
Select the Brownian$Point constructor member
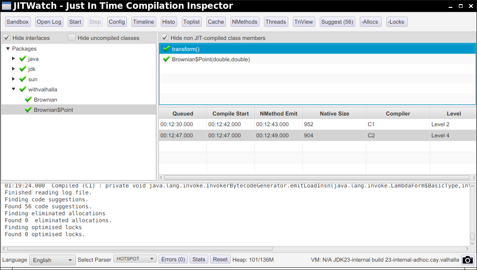(x=211, y=59)
